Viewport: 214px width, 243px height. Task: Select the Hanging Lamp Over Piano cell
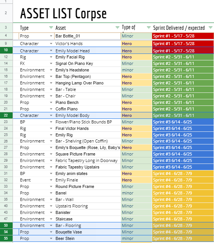click(x=87, y=83)
